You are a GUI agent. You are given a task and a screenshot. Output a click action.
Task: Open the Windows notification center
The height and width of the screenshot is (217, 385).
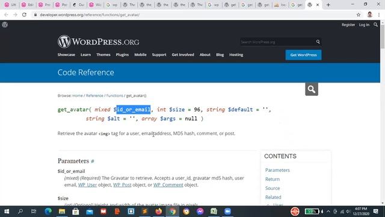(x=375, y=212)
